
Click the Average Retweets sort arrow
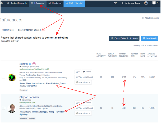(x=157, y=56)
